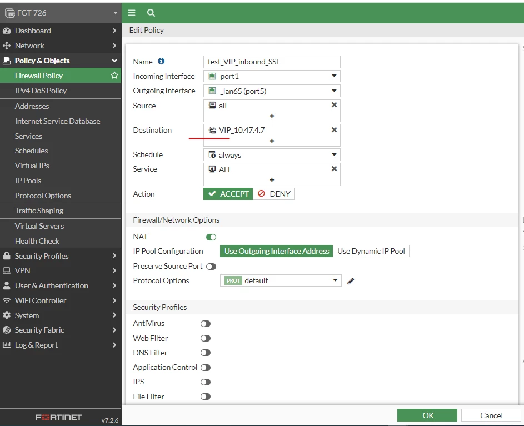Expand the Security Profiles chevron
The image size is (524, 426).
[x=114, y=256]
